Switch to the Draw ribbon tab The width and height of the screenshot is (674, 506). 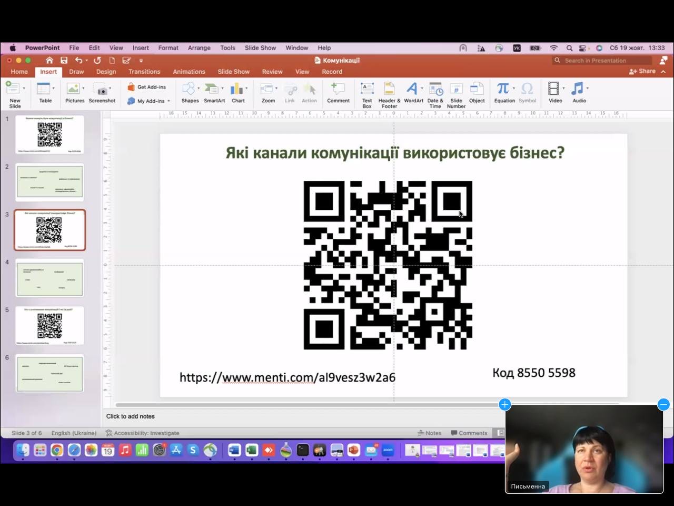[76, 72]
